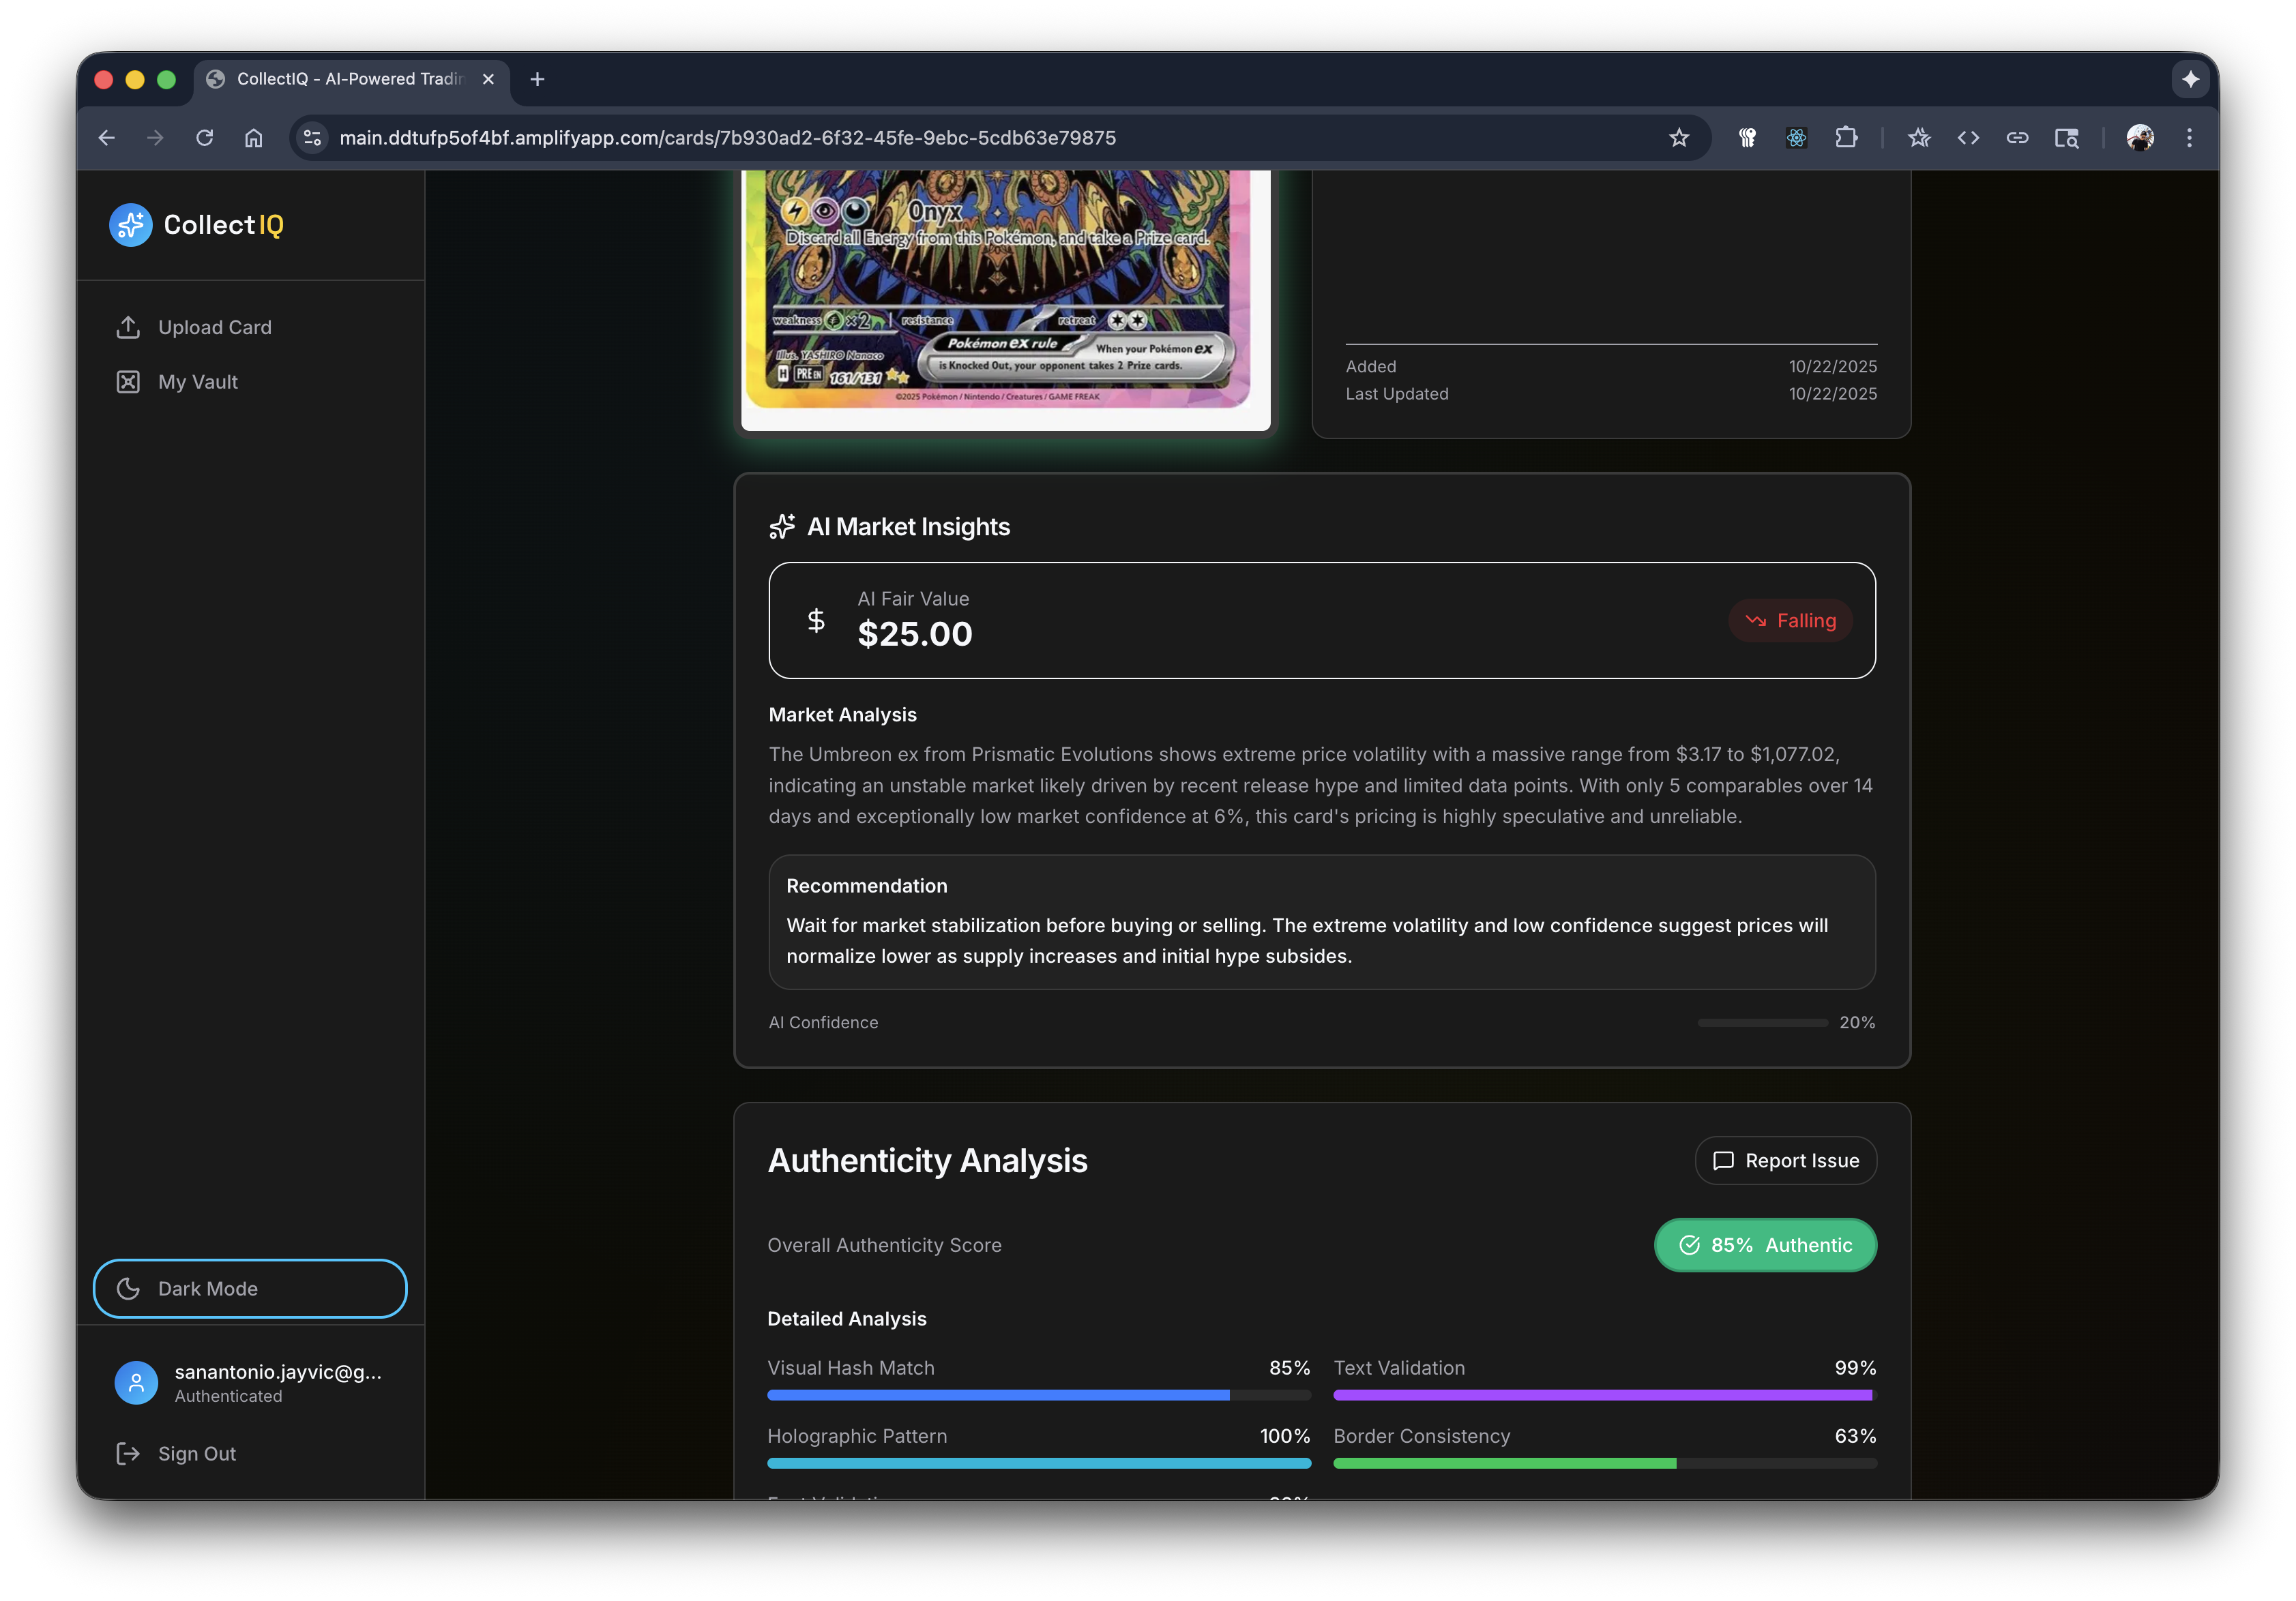2296x1601 pixels.
Task: Open the browser extensions puzzle icon
Action: pos(1846,138)
